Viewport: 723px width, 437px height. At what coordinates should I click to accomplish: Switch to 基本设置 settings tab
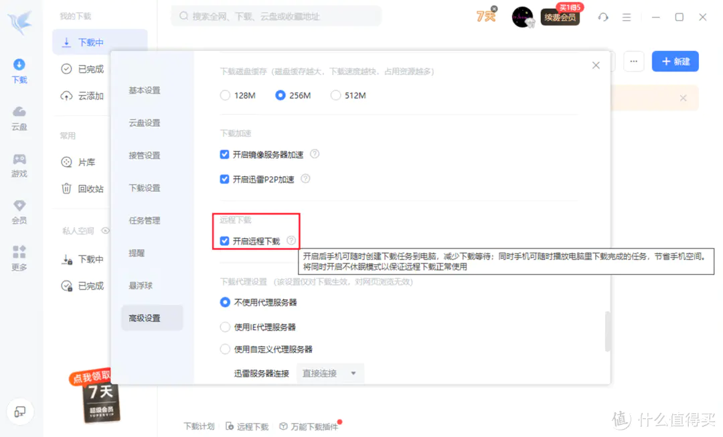click(x=145, y=90)
